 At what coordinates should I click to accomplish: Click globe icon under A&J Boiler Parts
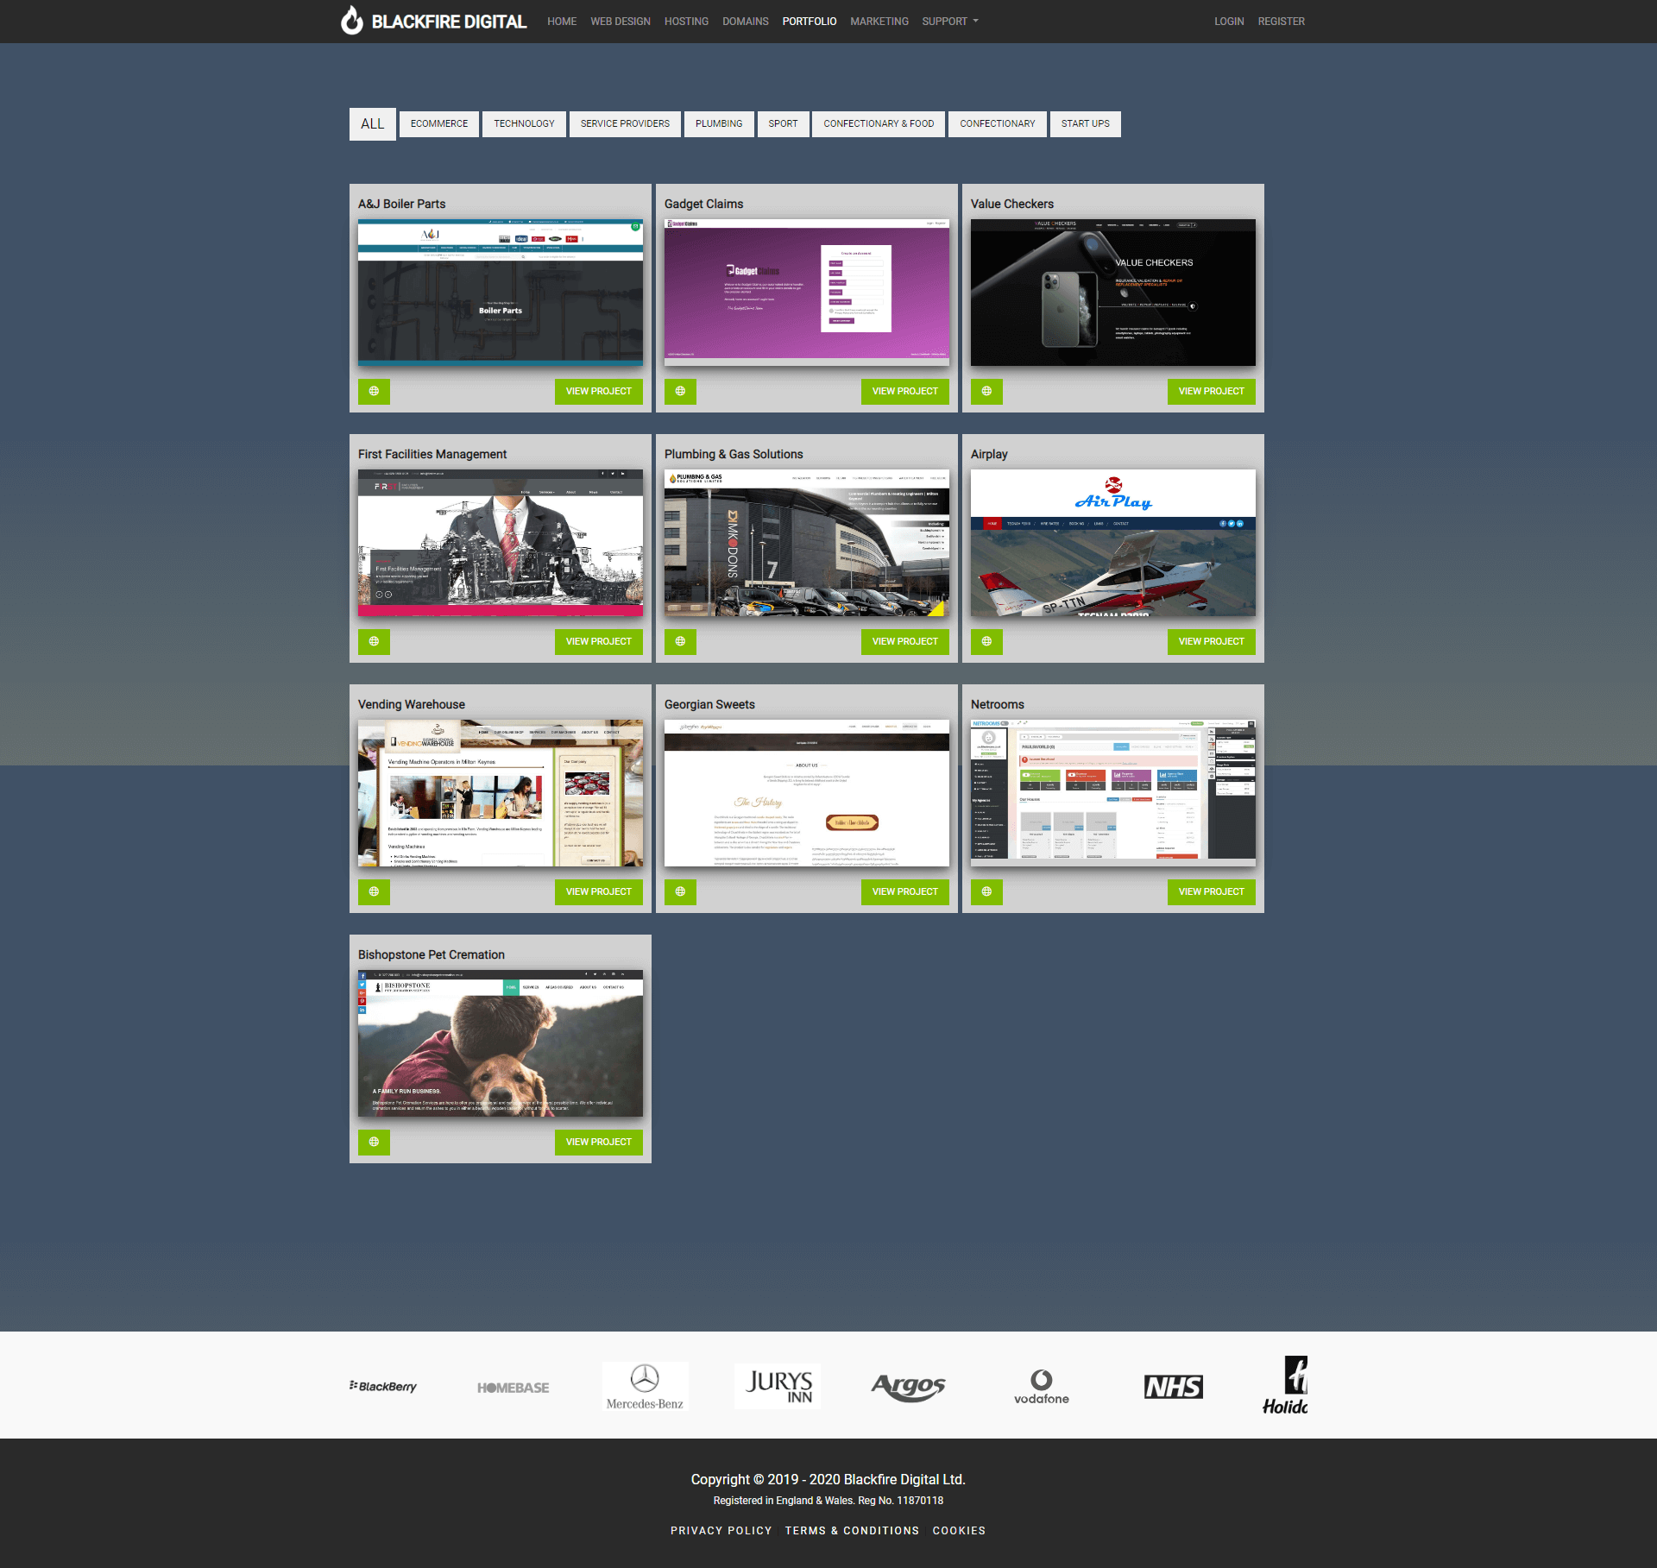374,391
